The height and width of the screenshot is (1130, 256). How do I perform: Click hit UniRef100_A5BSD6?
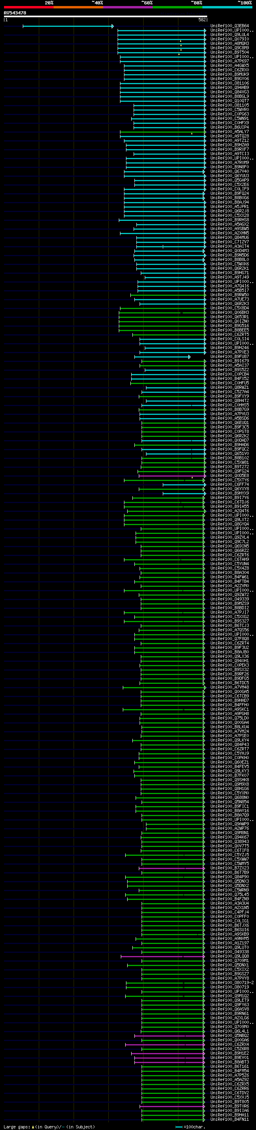pos(230,418)
